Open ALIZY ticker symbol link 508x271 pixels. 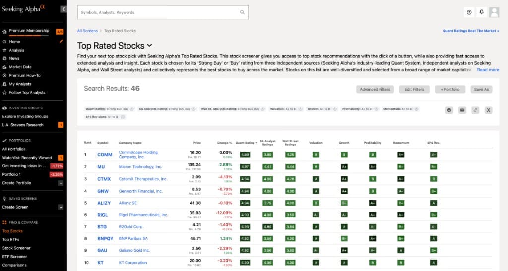click(104, 203)
